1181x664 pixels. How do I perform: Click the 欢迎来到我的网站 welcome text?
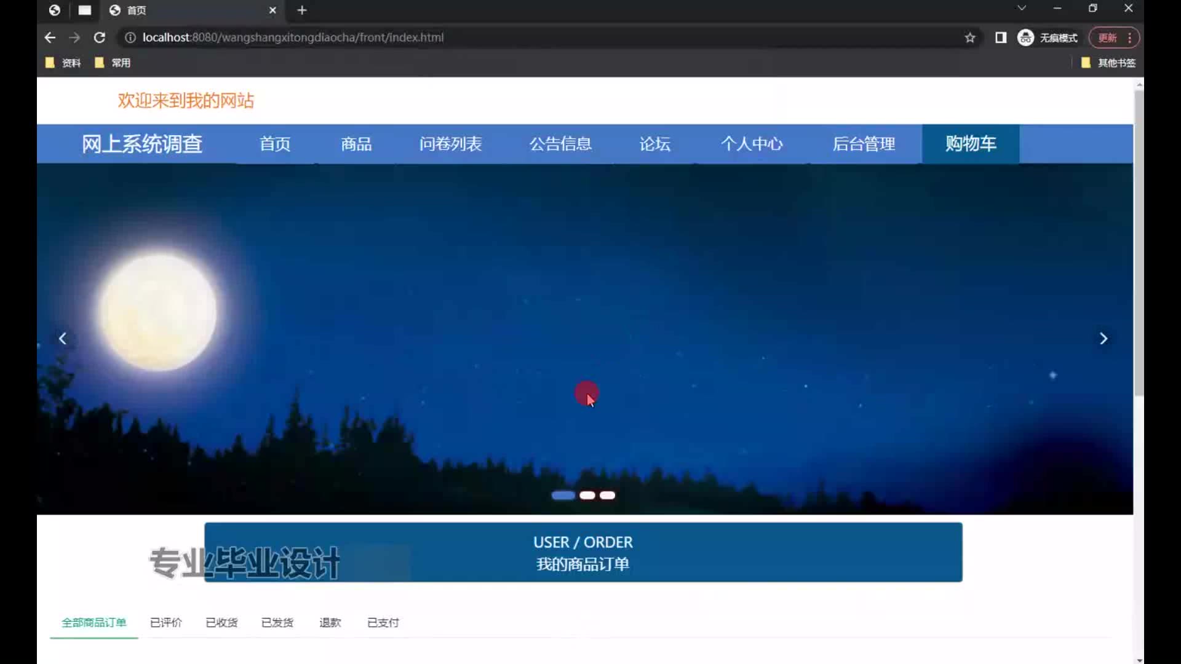click(x=186, y=100)
